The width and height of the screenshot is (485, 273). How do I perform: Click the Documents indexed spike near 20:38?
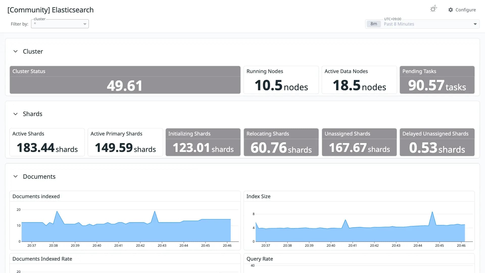pos(57,211)
